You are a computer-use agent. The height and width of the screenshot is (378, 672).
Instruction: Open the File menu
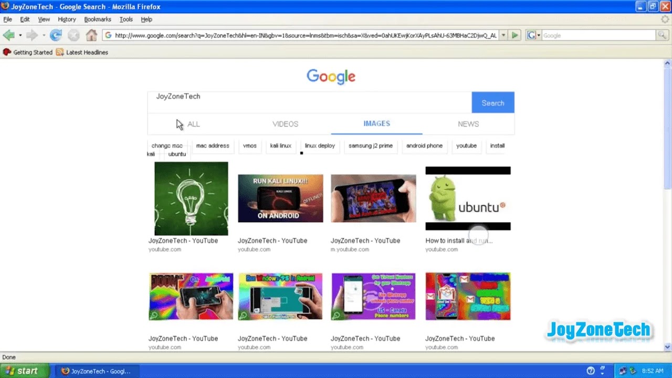[7, 19]
